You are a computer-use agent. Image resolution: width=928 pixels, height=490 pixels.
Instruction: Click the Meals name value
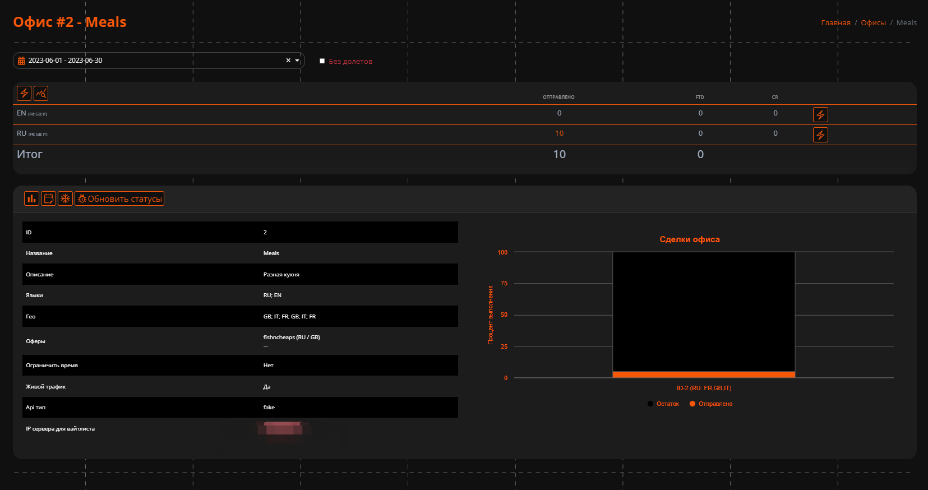click(x=271, y=253)
